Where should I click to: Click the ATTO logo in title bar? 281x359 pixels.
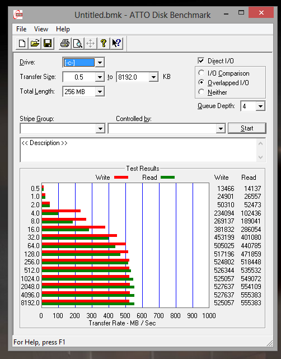pyautogui.click(x=18, y=15)
